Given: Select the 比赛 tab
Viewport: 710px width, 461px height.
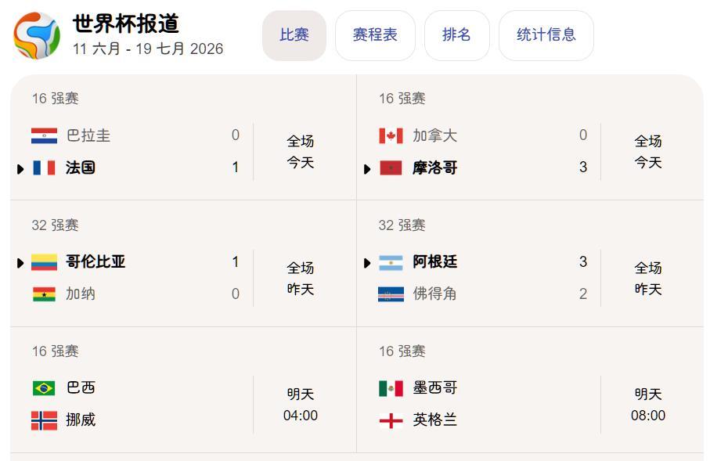Looking at the screenshot, I should 294,35.
